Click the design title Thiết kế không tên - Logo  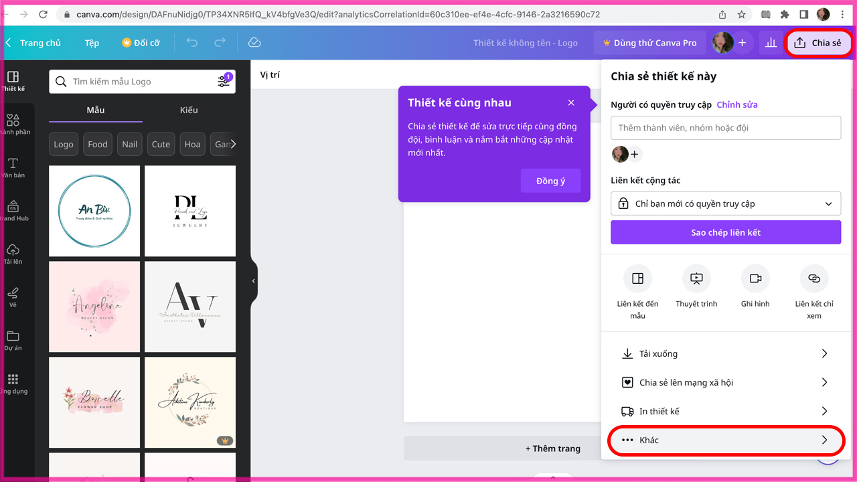tap(526, 43)
